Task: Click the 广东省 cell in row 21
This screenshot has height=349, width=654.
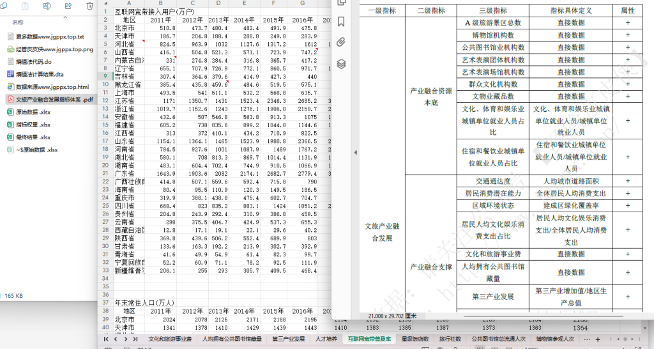Action: (129, 173)
